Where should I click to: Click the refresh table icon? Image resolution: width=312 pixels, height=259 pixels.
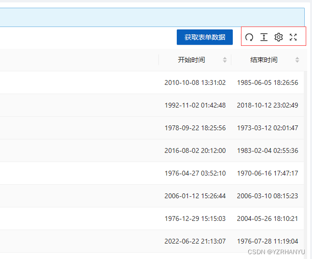[x=249, y=37]
